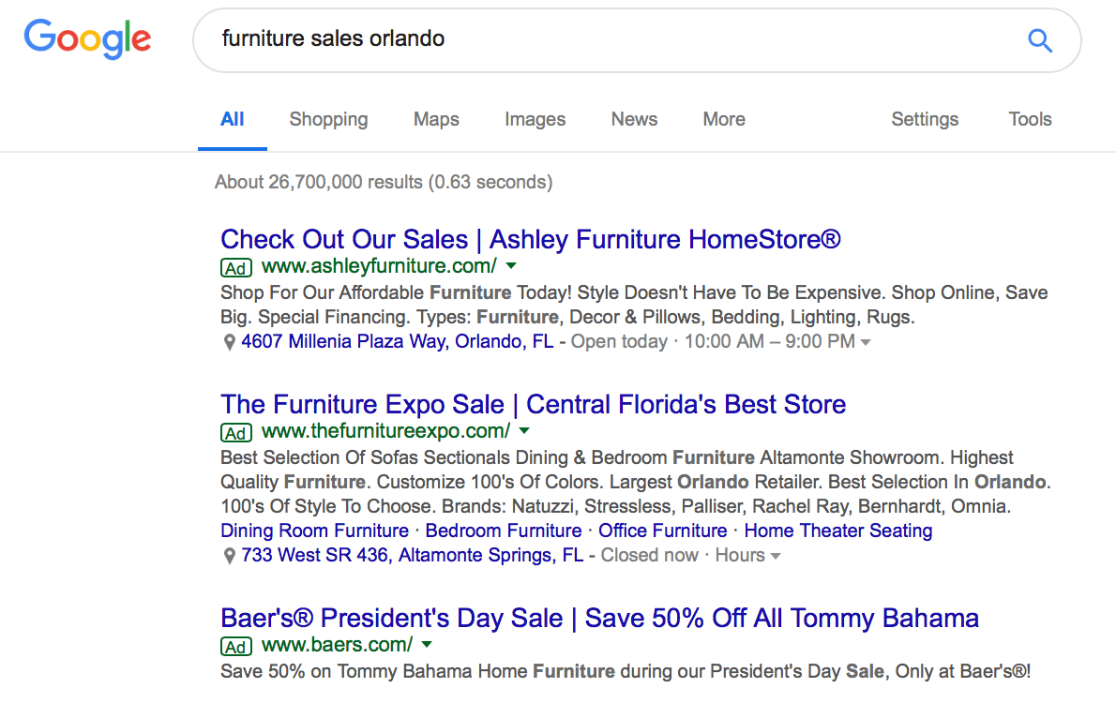
Task: Open the Bedroom Furniture sitelink
Action: tap(504, 531)
